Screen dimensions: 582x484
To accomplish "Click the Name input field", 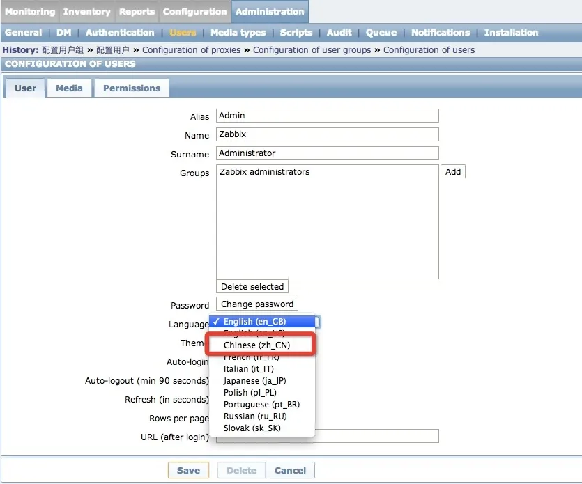I will click(x=328, y=134).
